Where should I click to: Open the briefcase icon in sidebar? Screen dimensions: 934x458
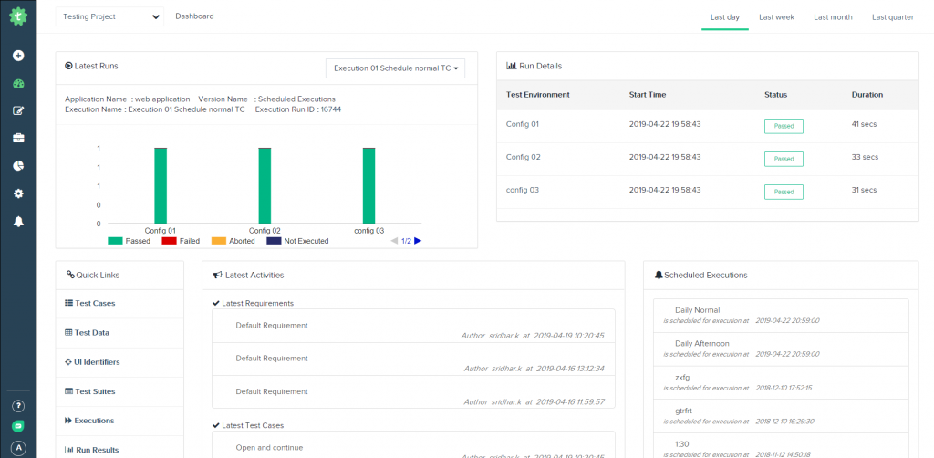[x=18, y=138]
